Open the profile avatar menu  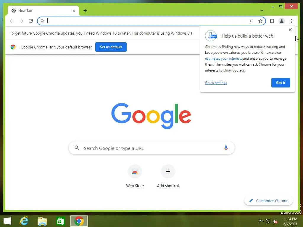282,21
